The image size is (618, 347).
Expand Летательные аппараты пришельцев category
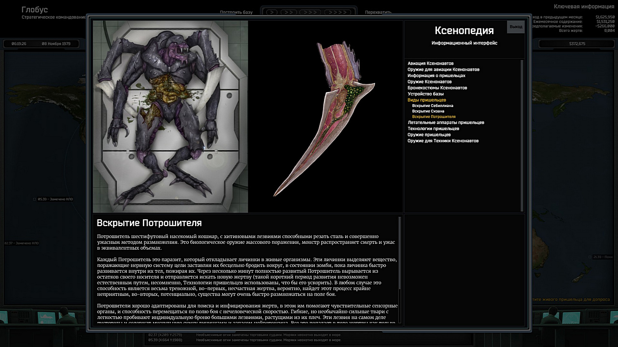[446, 122]
